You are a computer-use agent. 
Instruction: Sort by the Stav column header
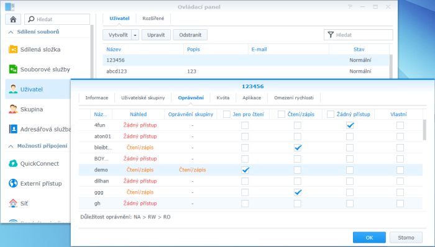[359, 49]
